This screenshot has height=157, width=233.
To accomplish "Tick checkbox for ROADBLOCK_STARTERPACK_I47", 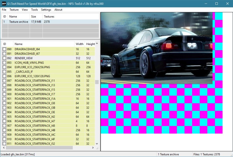I will click(x=4, y=121).
